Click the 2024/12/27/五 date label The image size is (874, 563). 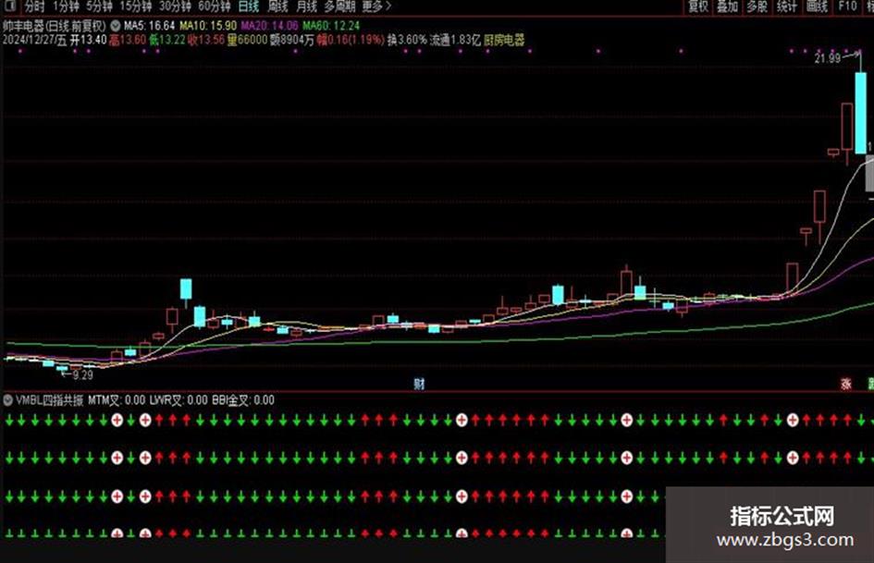[x=34, y=40]
